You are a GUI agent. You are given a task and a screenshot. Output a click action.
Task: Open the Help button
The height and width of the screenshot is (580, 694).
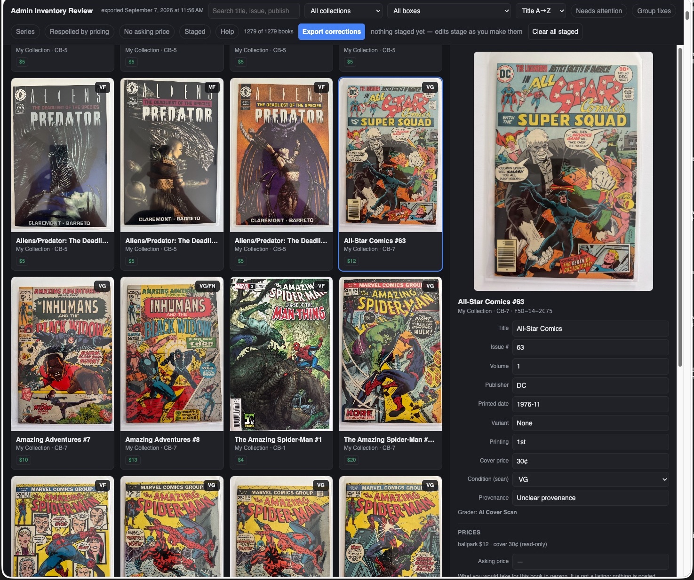tap(227, 31)
